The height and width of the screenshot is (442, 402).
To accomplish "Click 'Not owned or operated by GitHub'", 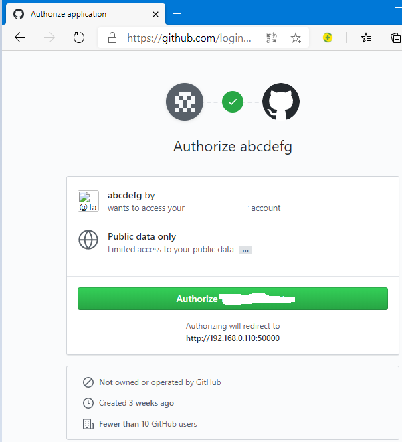I will click(x=160, y=382).
